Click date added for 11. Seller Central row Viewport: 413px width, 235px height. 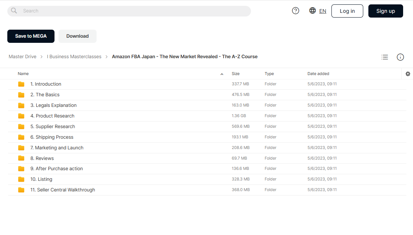pyautogui.click(x=322, y=190)
